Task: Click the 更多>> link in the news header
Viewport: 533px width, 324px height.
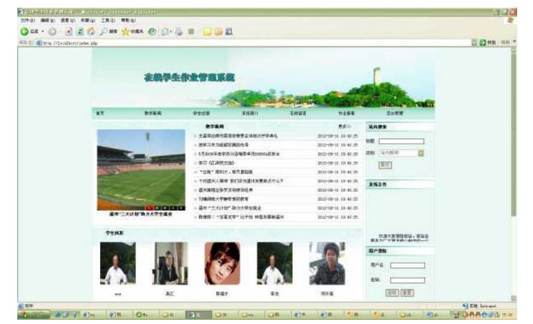Action: click(x=345, y=126)
